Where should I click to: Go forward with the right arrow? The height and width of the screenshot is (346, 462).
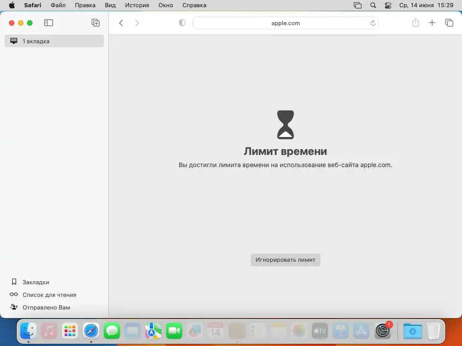(137, 23)
